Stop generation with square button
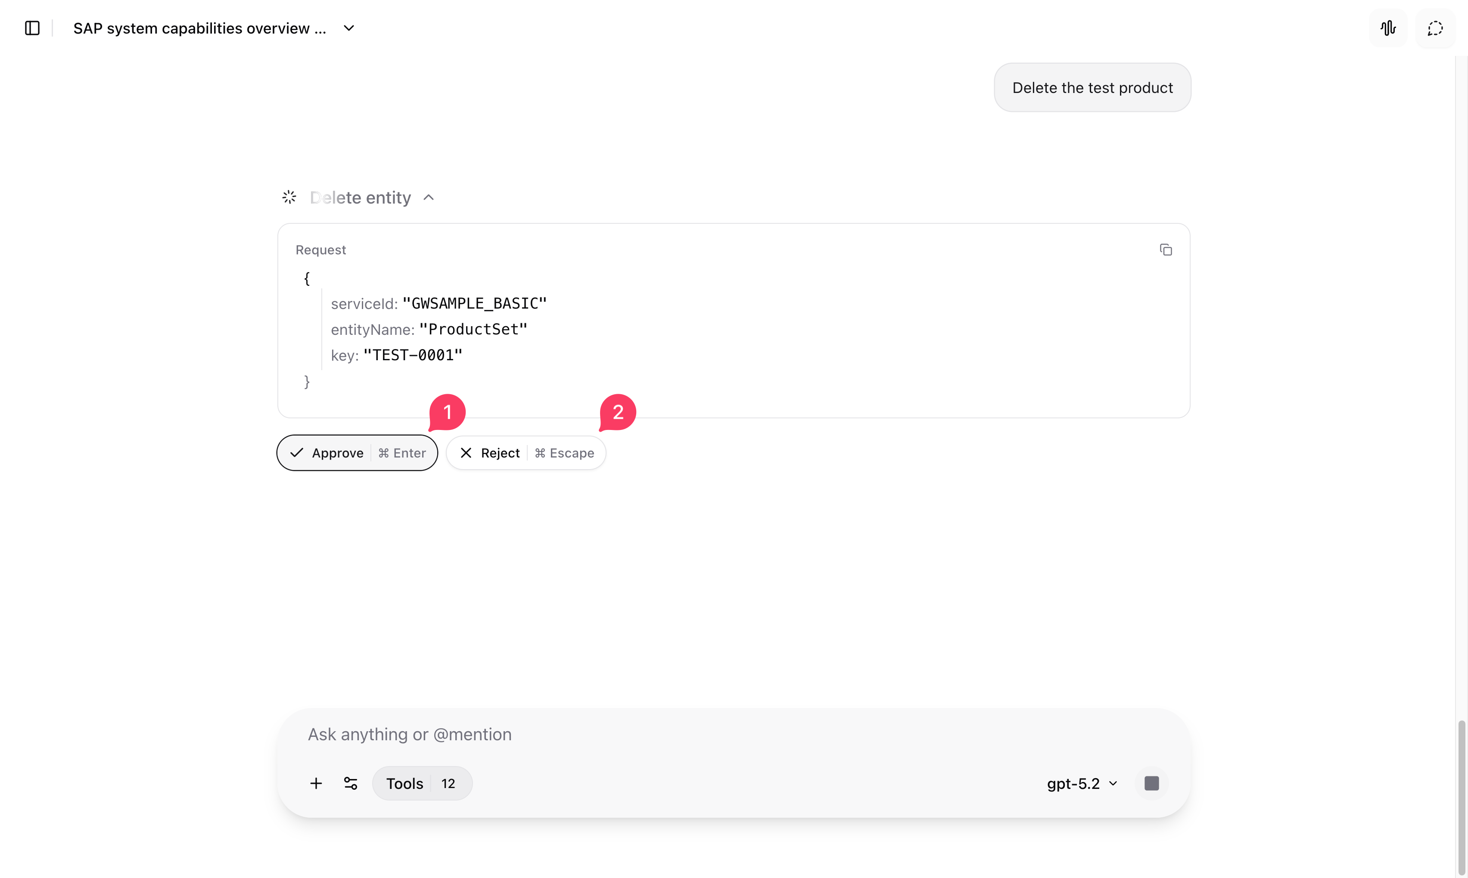This screenshot has height=878, width=1468. [x=1151, y=783]
